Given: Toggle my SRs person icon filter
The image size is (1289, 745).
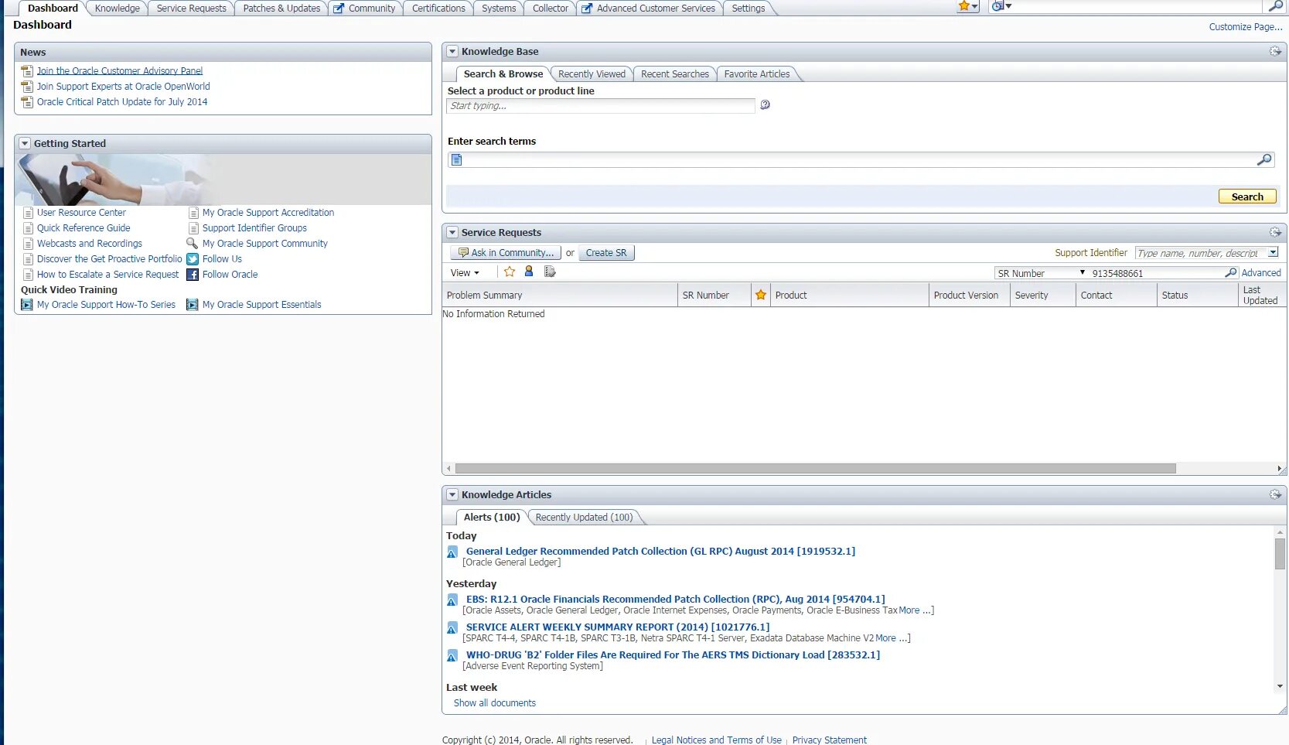Looking at the screenshot, I should [x=529, y=272].
